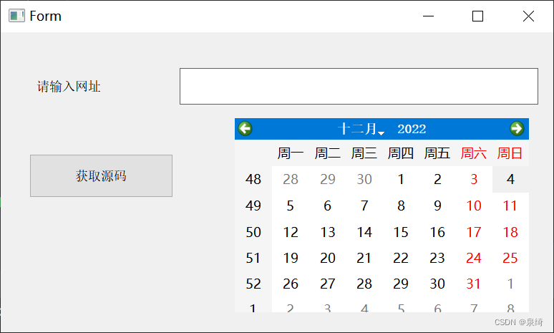Select Saturday December 10
The height and width of the screenshot is (333, 554).
click(474, 206)
